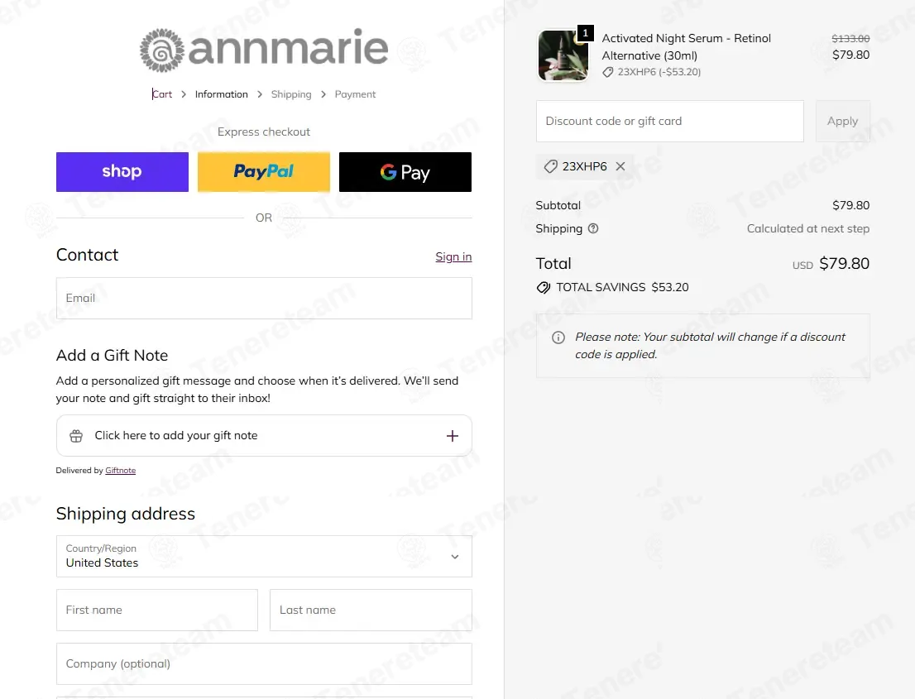Viewport: 915px width, 699px height.
Task: Click the total savings tag icon
Action: tap(544, 288)
